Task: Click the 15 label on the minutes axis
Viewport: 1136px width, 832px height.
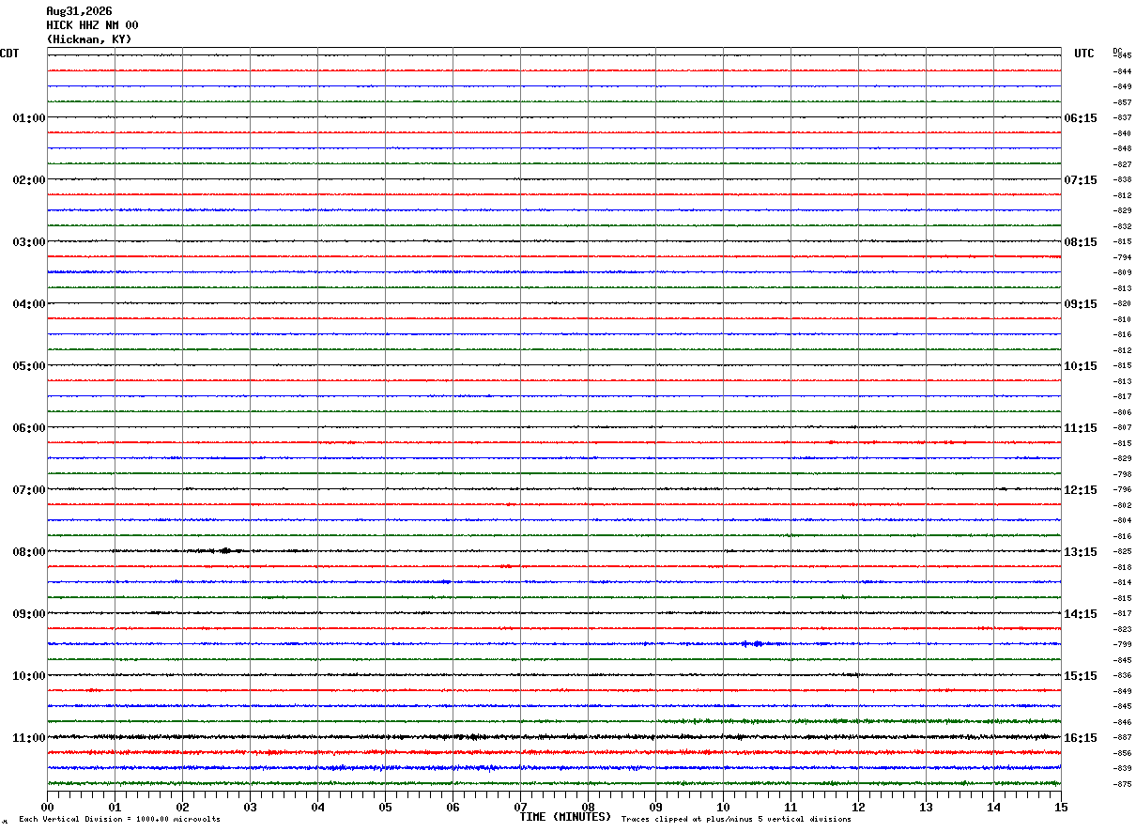Action: pyautogui.click(x=1061, y=807)
